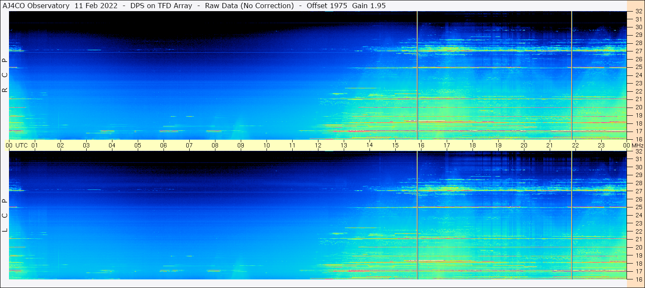645x288 pixels.
Task: Click the 32 MHz tick label in RCP panel
Action: coord(639,12)
